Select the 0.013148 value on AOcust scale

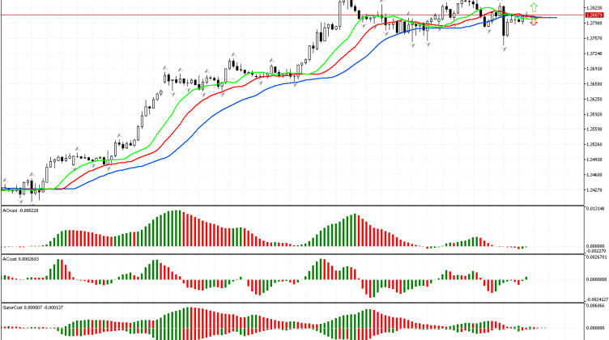(x=594, y=209)
